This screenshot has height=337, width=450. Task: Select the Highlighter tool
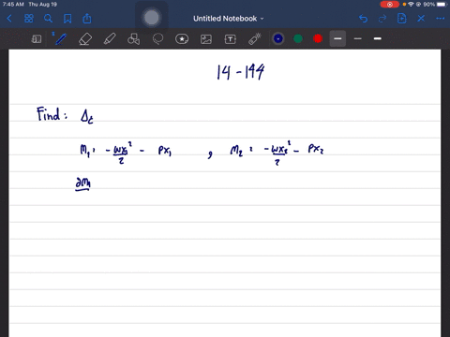(x=110, y=39)
